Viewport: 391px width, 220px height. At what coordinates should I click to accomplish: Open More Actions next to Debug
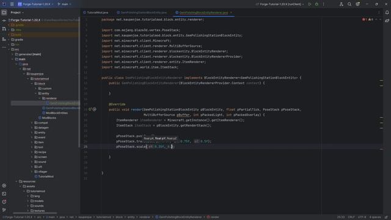tap(324, 4)
